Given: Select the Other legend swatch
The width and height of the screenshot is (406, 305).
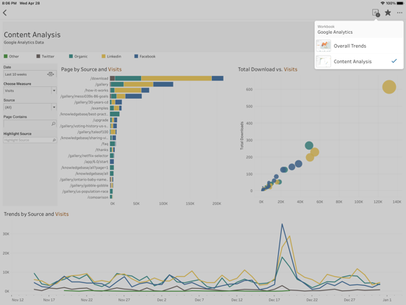Looking at the screenshot, I should point(6,56).
